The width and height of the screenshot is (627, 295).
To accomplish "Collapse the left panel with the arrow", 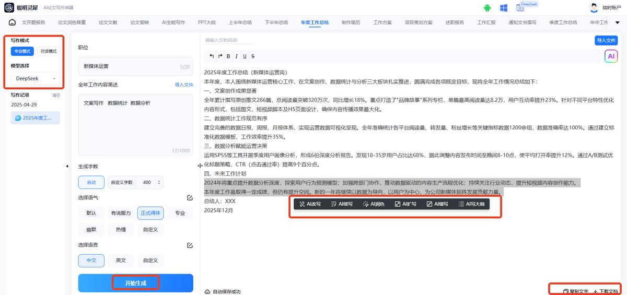I will (67, 166).
